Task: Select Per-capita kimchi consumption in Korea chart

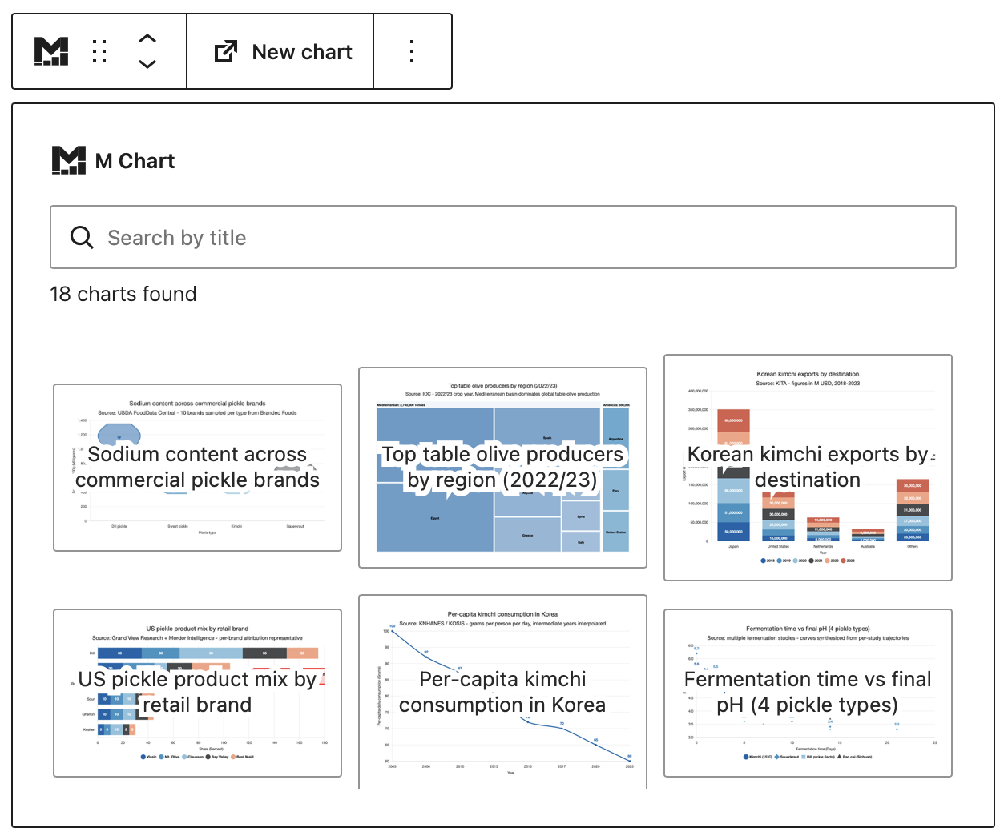Action: 502,693
